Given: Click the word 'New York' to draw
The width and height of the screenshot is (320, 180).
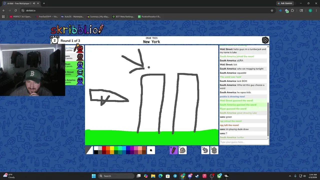Looking at the screenshot, I should (151, 42).
